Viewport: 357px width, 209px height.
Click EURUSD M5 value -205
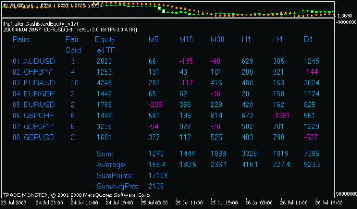[155, 105]
